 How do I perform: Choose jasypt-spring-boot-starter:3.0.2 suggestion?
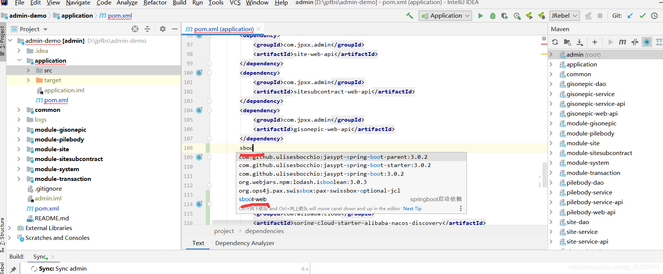coord(351,165)
